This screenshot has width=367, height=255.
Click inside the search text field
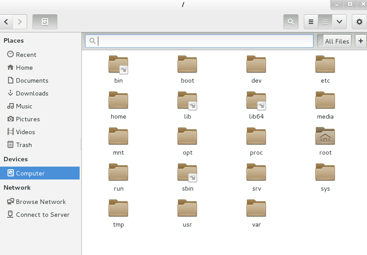tap(205, 41)
